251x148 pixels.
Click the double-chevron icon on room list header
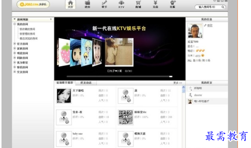pyautogui.click(x=51, y=19)
